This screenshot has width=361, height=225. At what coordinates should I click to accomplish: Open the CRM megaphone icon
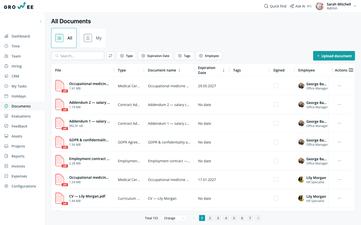click(6, 76)
